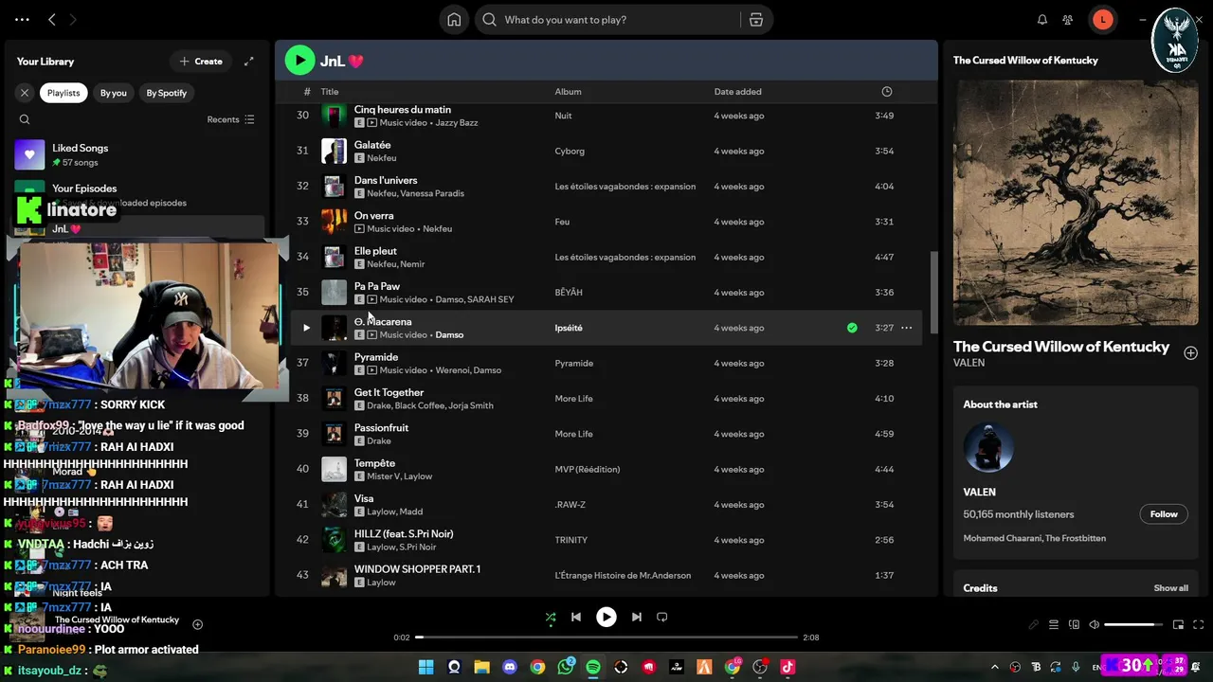Mute the volume speaker icon
This screenshot has height=682, width=1213.
pyautogui.click(x=1094, y=625)
